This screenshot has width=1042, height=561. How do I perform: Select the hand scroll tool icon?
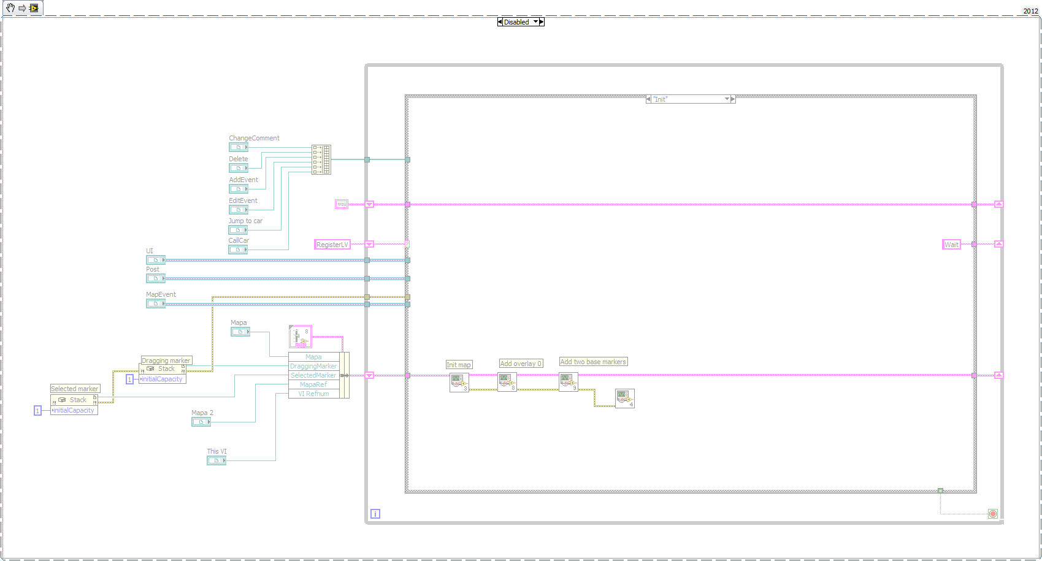pyautogui.click(x=10, y=8)
